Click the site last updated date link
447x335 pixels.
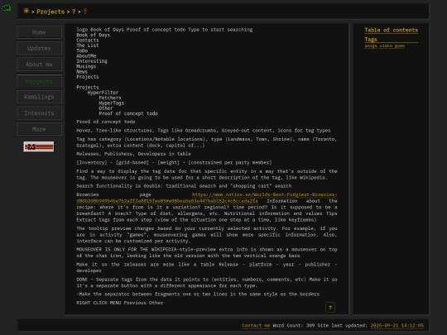(397, 325)
